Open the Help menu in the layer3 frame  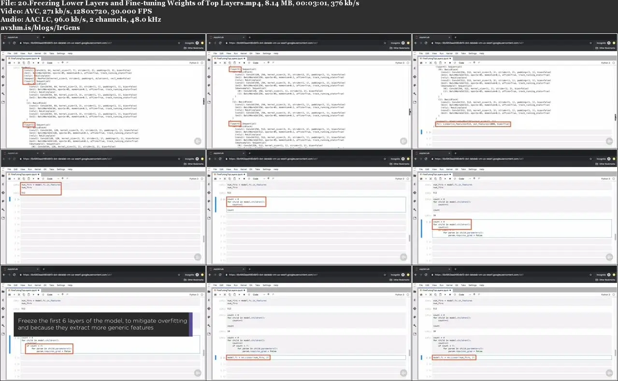276,53
